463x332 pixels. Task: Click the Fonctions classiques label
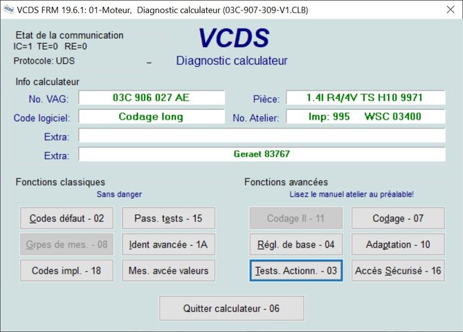pos(60,182)
